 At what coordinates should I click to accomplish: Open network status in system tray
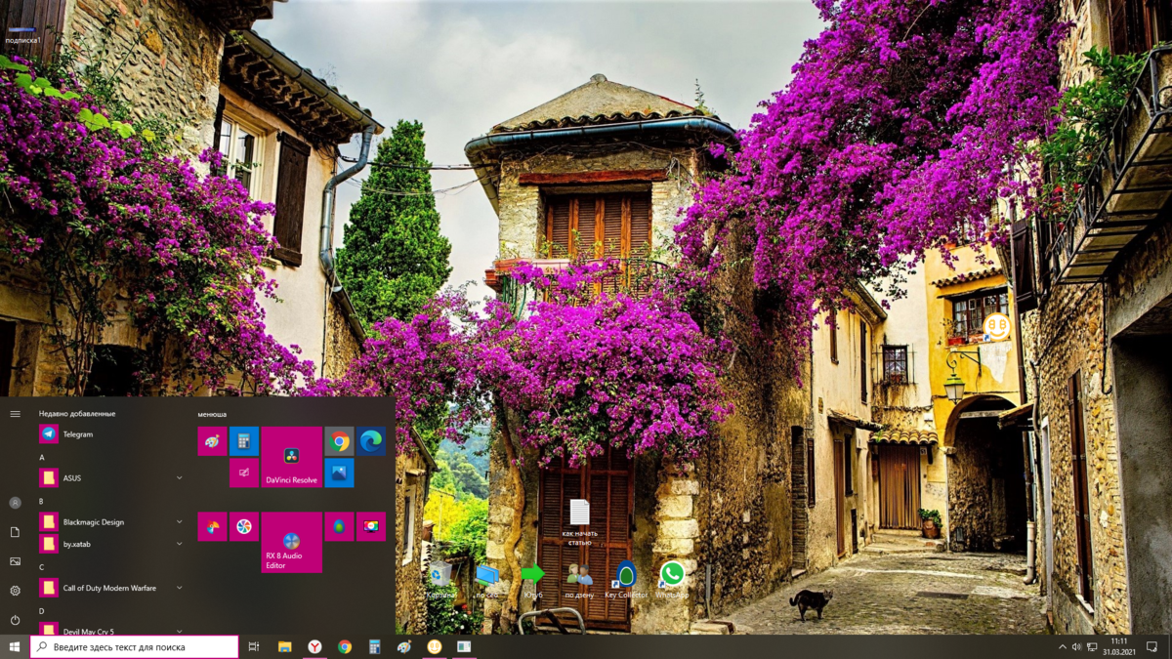pos(1092,646)
